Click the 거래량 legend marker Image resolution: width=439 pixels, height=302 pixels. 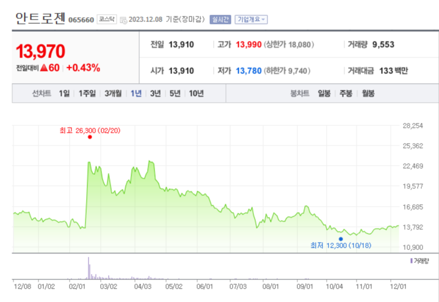coord(412,261)
